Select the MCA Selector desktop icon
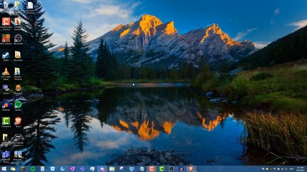Image resolution: width=307 pixels, height=172 pixels. pyautogui.click(x=6, y=39)
